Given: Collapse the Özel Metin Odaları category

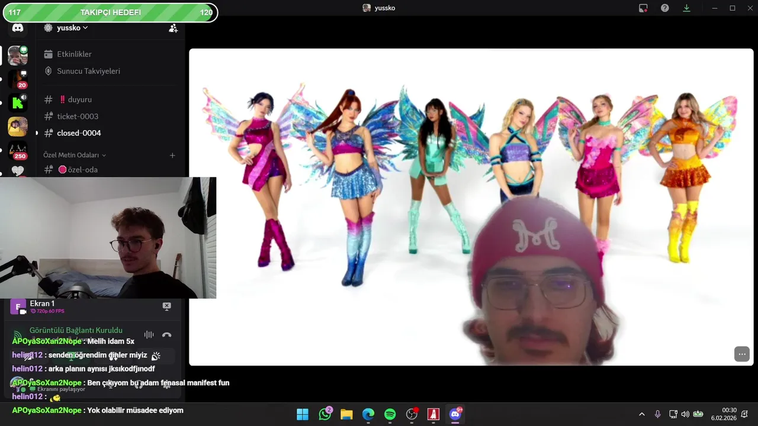Looking at the screenshot, I should pos(75,155).
